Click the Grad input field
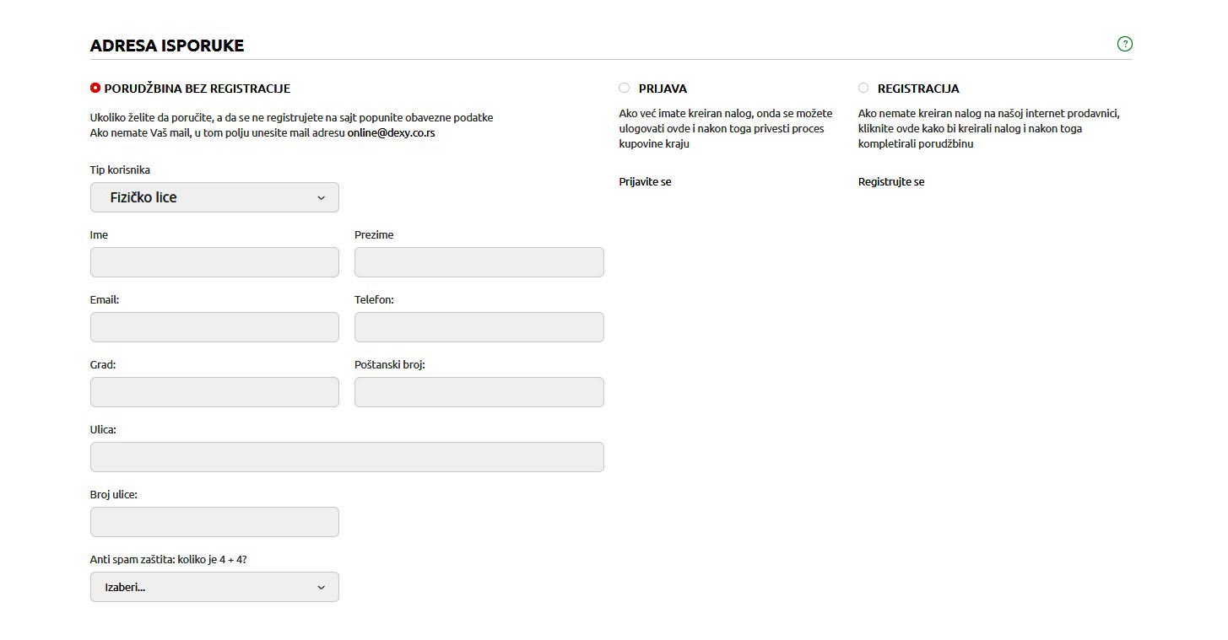 [x=214, y=392]
